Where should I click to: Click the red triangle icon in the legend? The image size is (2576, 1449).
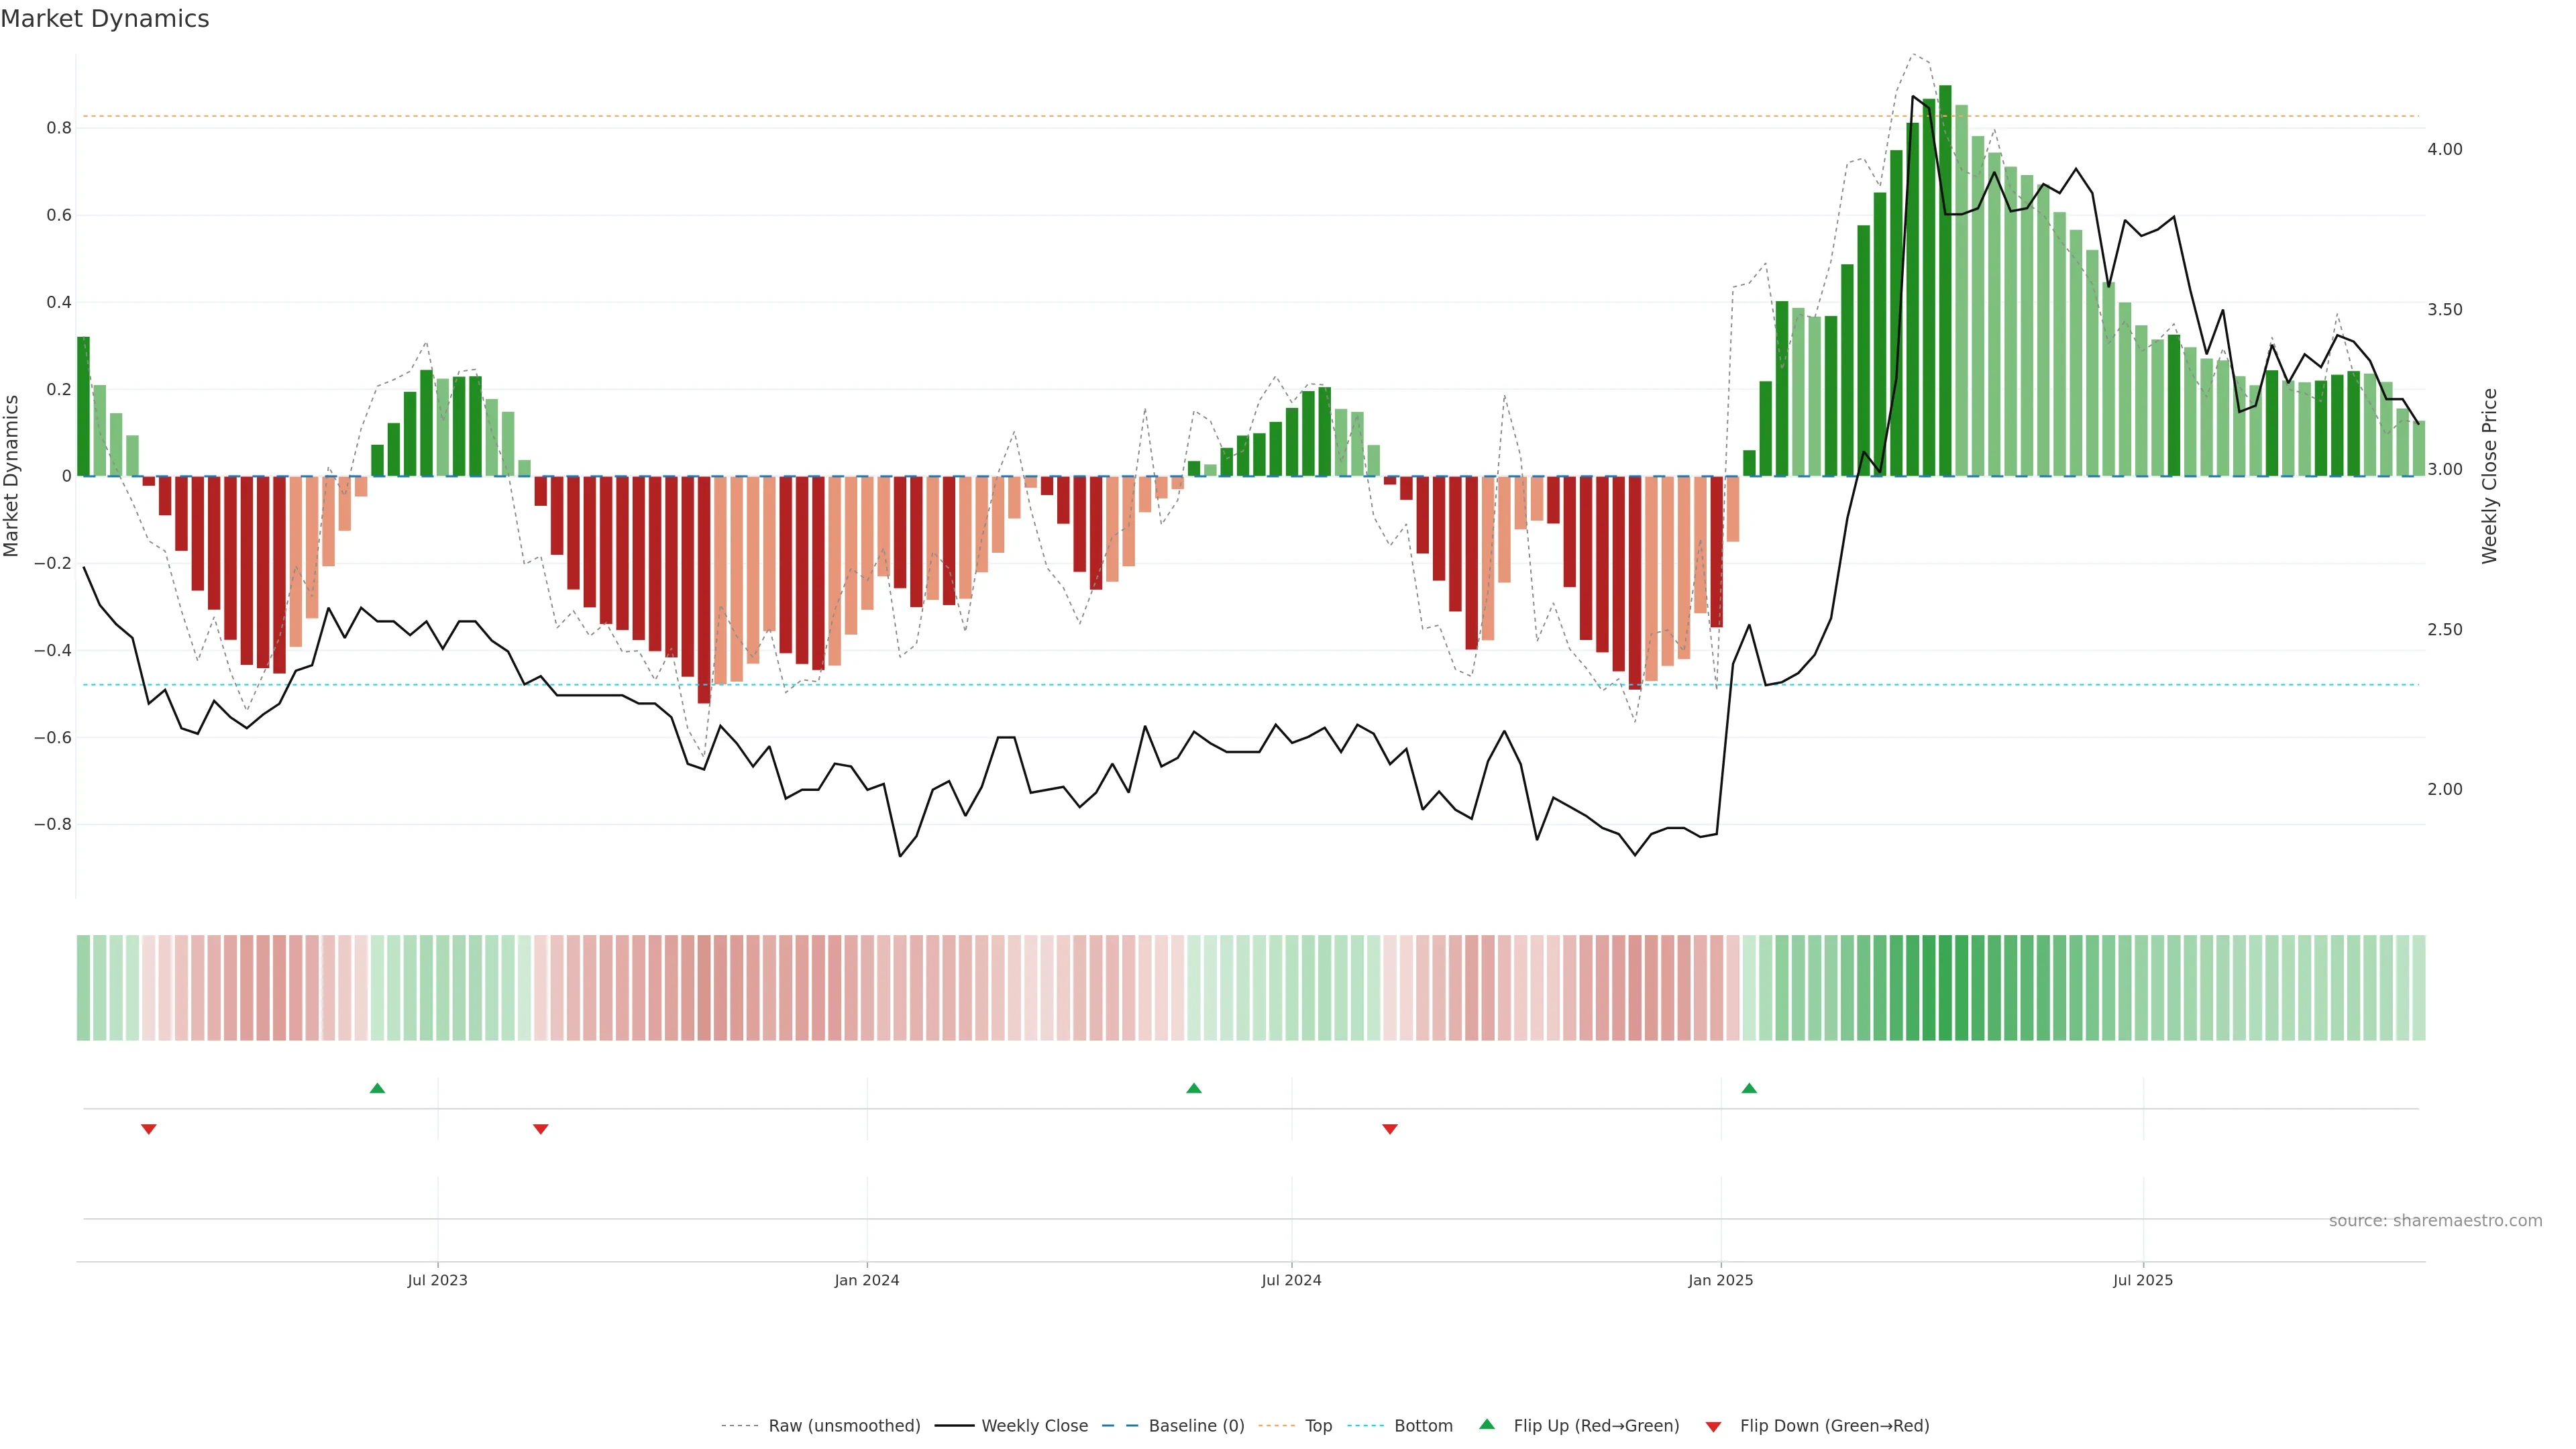(1713, 1426)
